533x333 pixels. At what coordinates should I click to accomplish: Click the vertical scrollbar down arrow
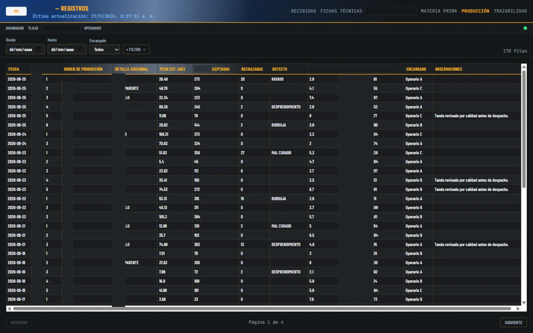point(524,303)
